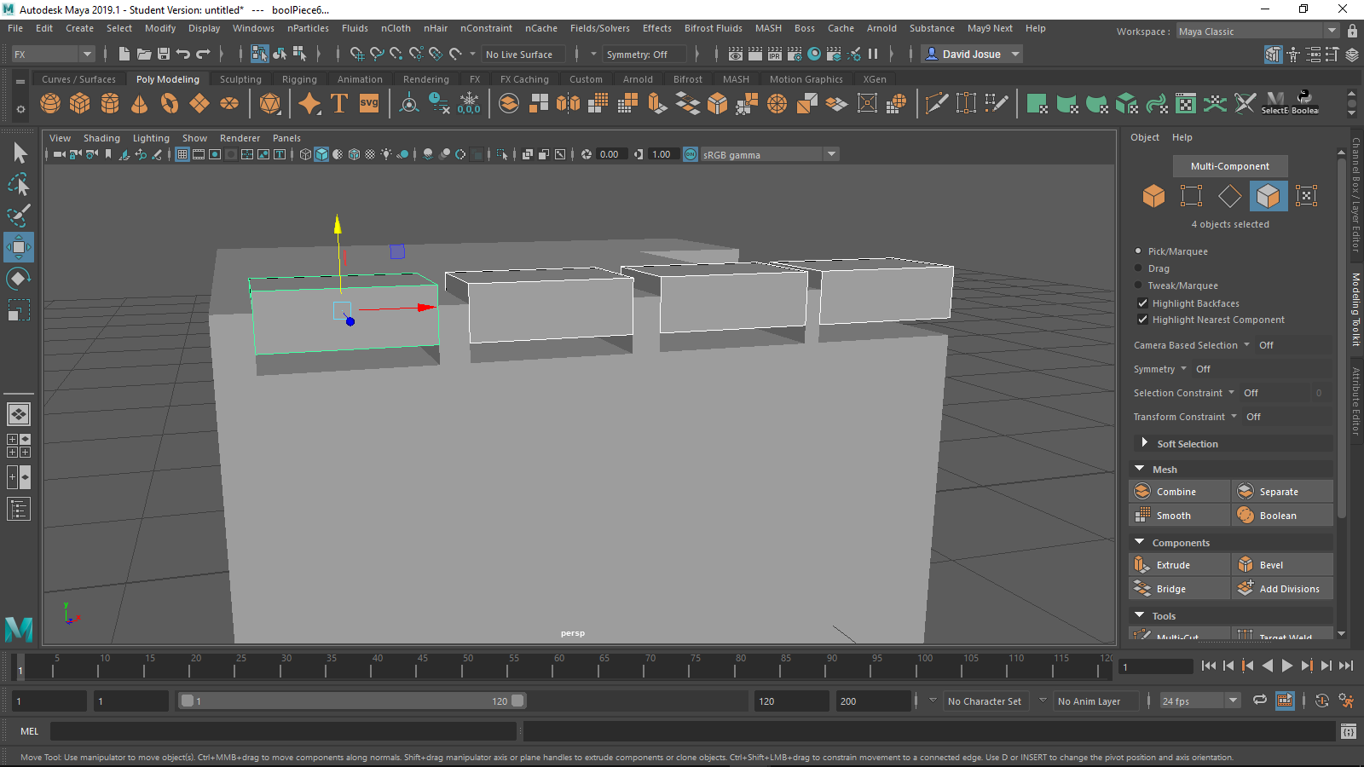Image resolution: width=1364 pixels, height=767 pixels.
Task: Click the Multi-Component button
Action: tap(1229, 166)
